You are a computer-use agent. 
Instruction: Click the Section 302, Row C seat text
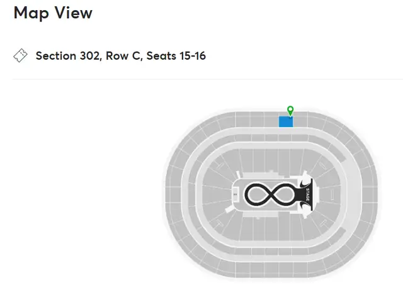tap(121, 56)
